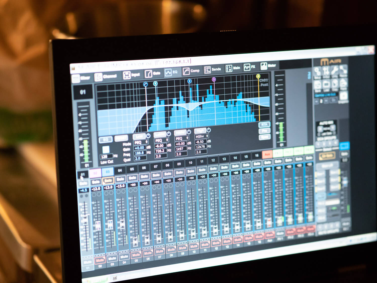Click the LoMid frequency field showing 726.2
Screen dimensions: 377x283
coord(160,151)
